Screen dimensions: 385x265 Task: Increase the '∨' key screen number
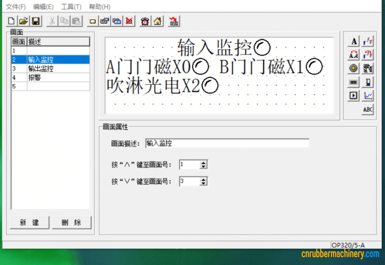coord(204,179)
